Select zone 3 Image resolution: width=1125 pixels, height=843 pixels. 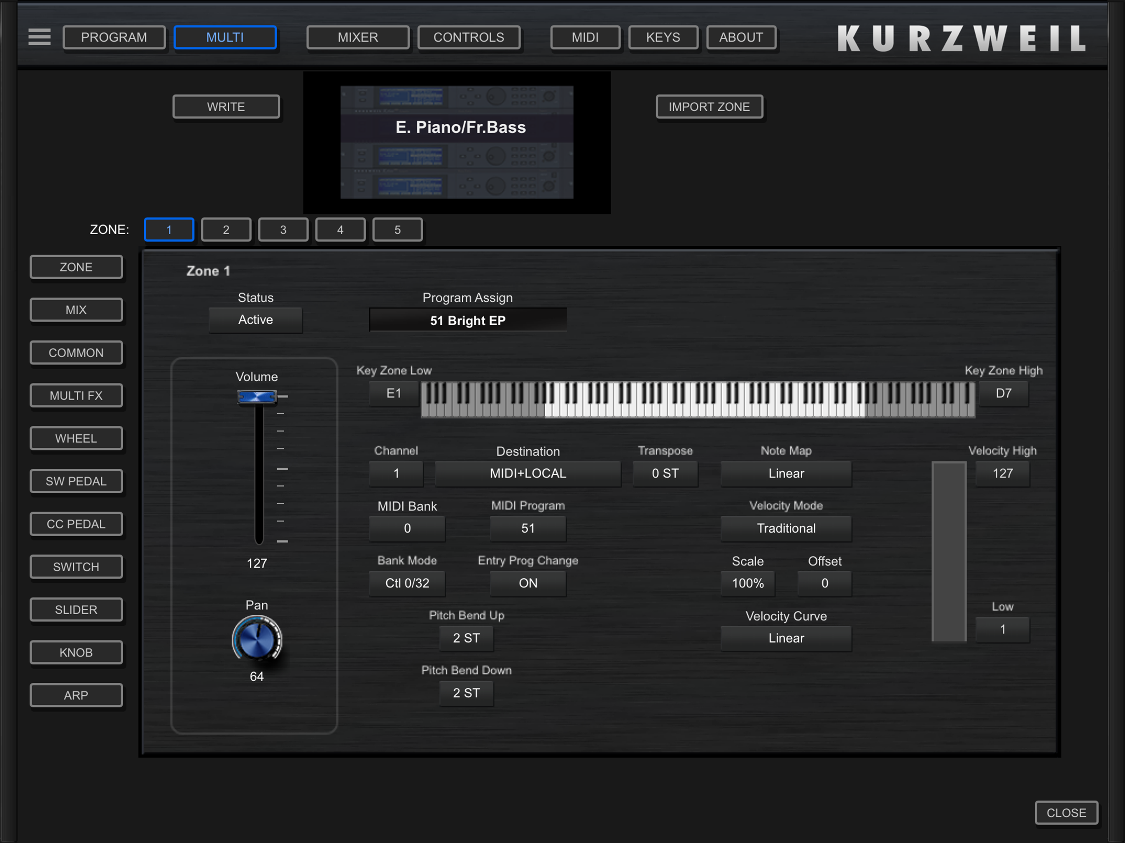tap(283, 229)
